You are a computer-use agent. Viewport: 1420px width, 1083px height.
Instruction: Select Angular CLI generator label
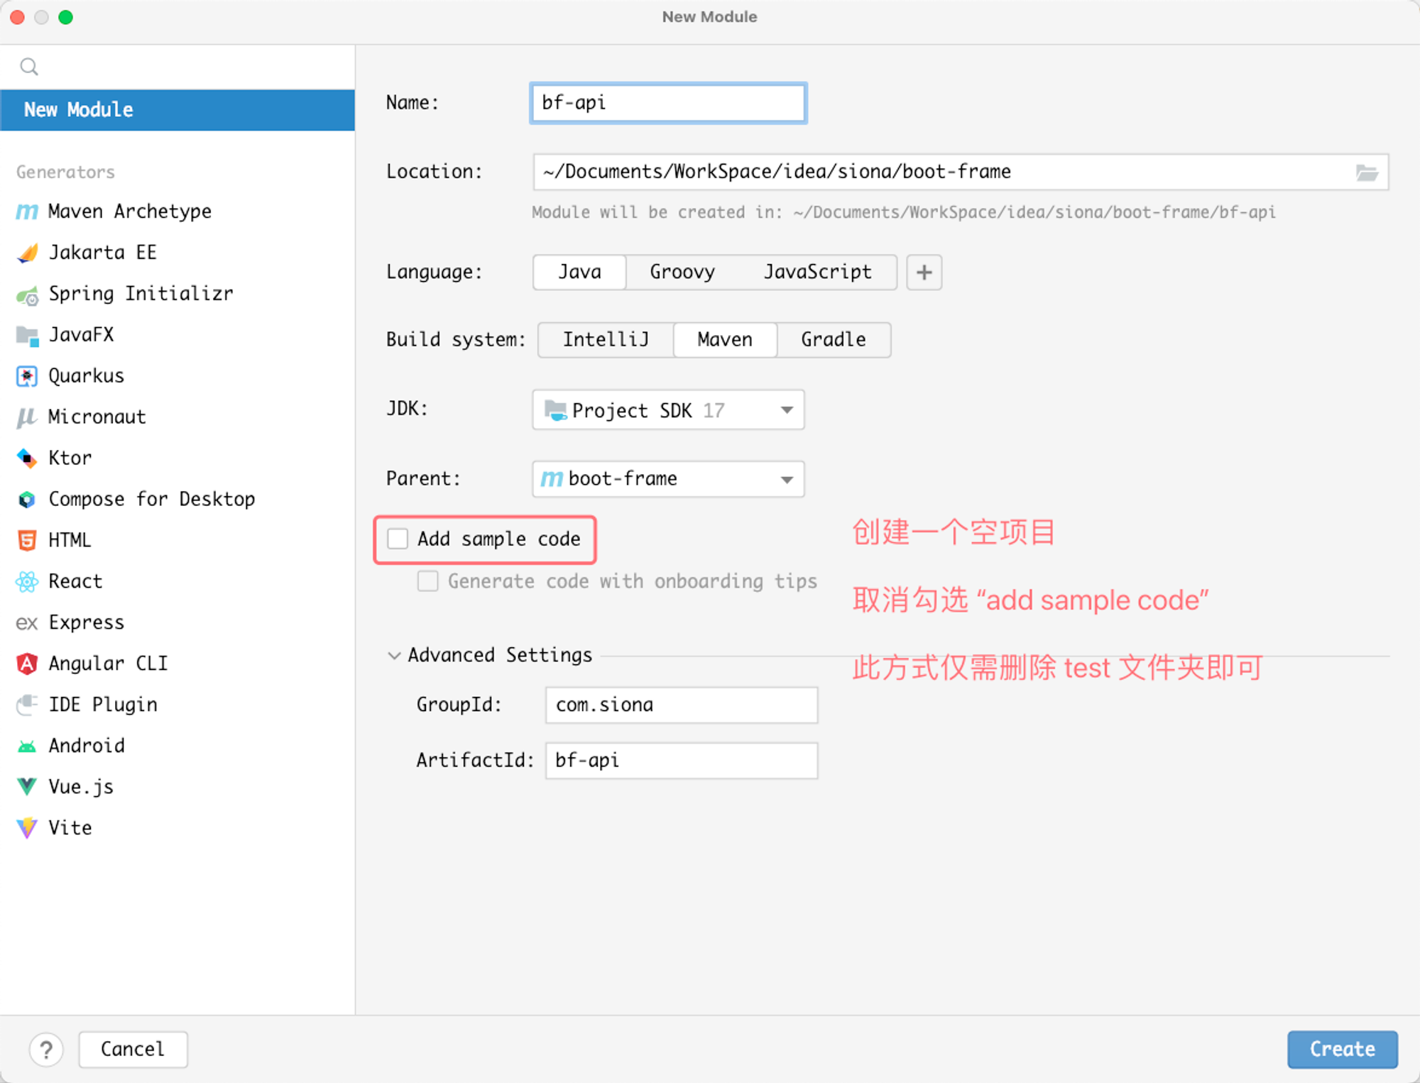click(108, 664)
